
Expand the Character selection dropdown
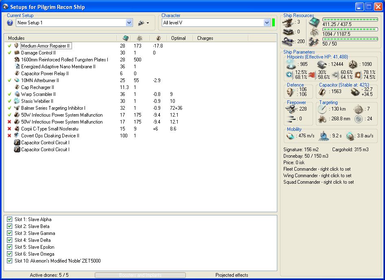click(x=267, y=23)
